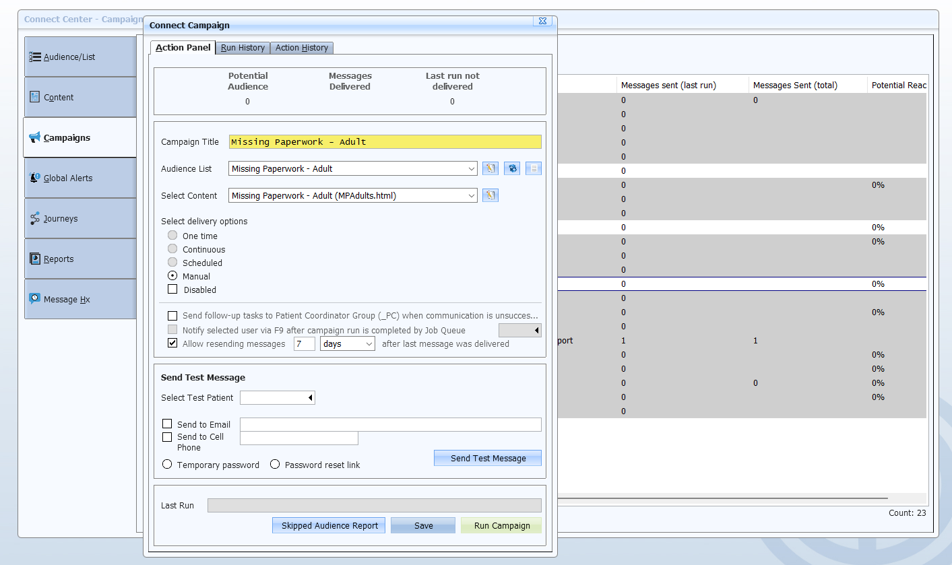Image resolution: width=952 pixels, height=565 pixels.
Task: Select the One time delivery option
Action: pos(172,236)
